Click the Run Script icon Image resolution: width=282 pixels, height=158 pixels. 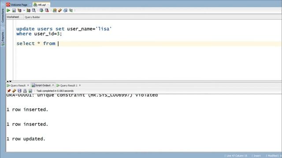pos(14,11)
